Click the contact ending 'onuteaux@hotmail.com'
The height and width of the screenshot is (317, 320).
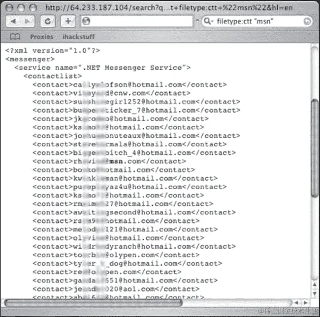click(x=136, y=136)
